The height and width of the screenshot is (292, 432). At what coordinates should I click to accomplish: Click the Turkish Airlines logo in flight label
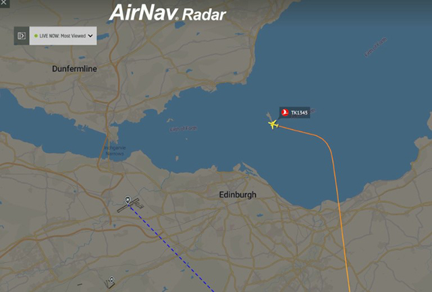pyautogui.click(x=285, y=113)
